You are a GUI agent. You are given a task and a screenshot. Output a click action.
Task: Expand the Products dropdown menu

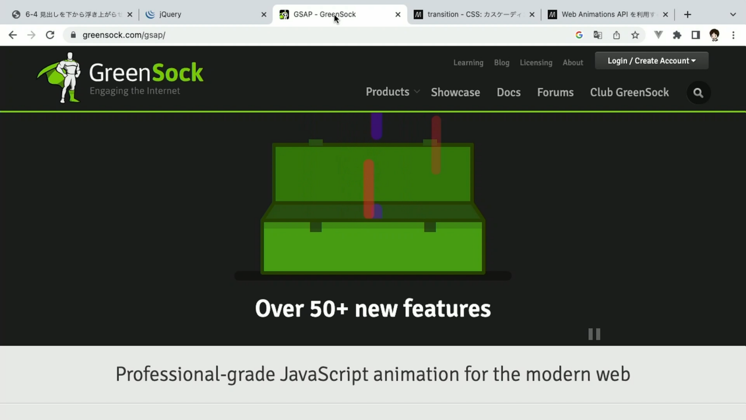[392, 92]
